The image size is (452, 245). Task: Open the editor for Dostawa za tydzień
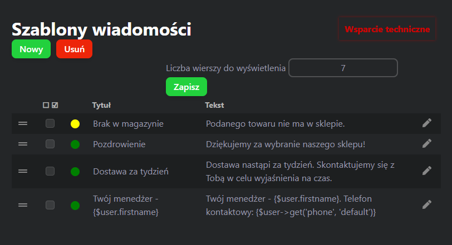[x=427, y=171]
